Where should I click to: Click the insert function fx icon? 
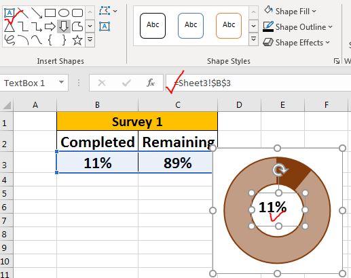click(151, 83)
